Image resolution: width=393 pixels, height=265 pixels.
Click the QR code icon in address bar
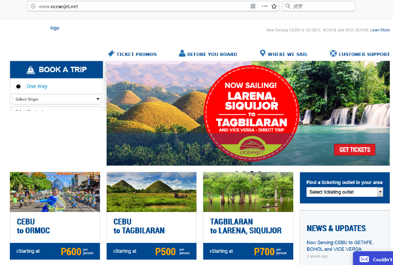click(253, 6)
